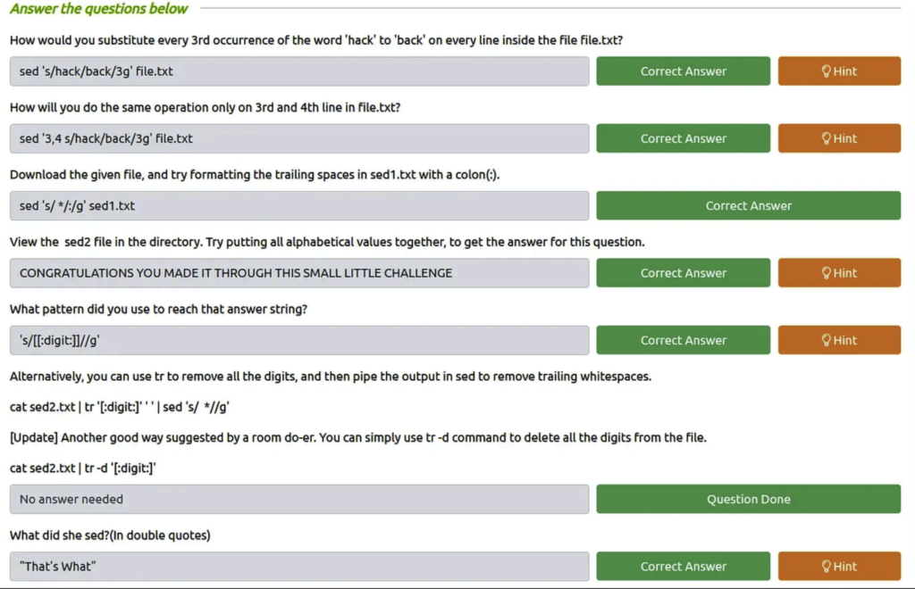This screenshot has height=589, width=915.
Task: Click the 'No answer needed' input box
Action: pyautogui.click(x=299, y=499)
